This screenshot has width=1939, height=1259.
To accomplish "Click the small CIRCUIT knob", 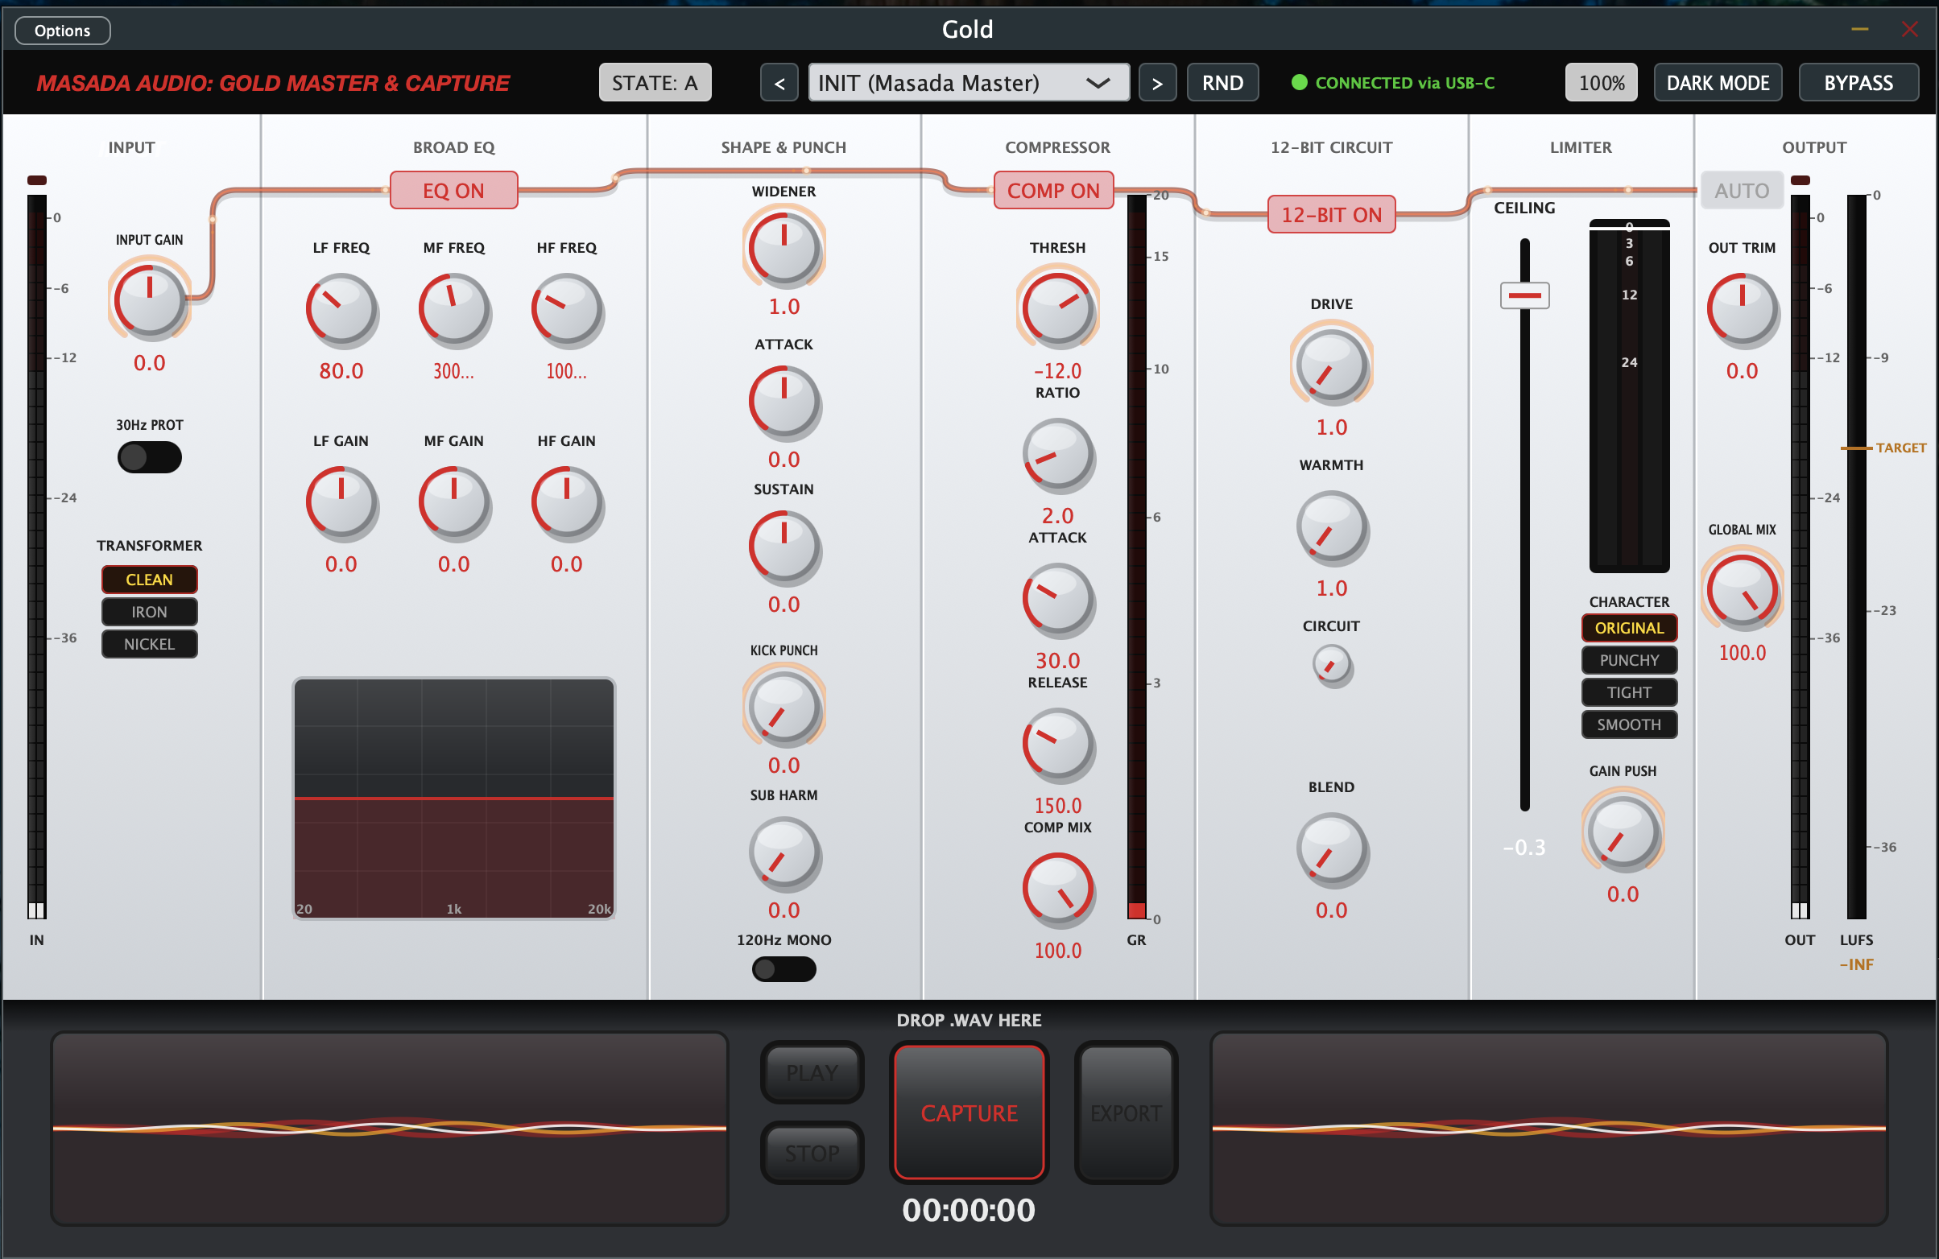I will click(1331, 665).
